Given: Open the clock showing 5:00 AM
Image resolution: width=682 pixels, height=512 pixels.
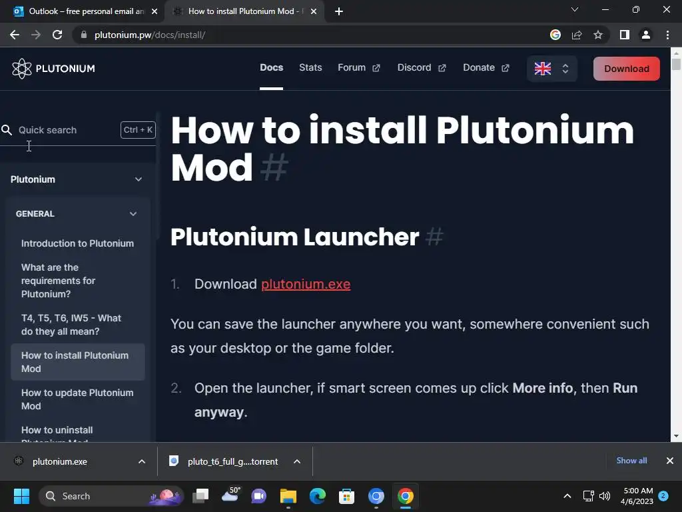Looking at the screenshot, I should 637,496.
